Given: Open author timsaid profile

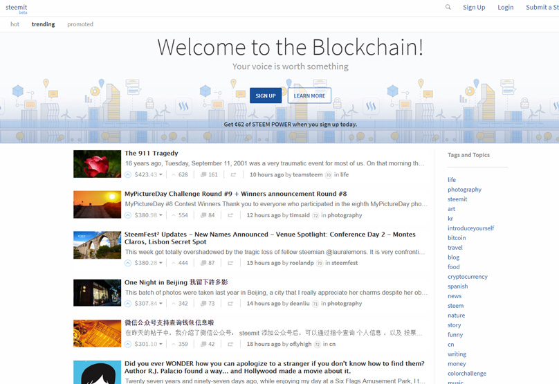Looking at the screenshot, I should (300, 215).
